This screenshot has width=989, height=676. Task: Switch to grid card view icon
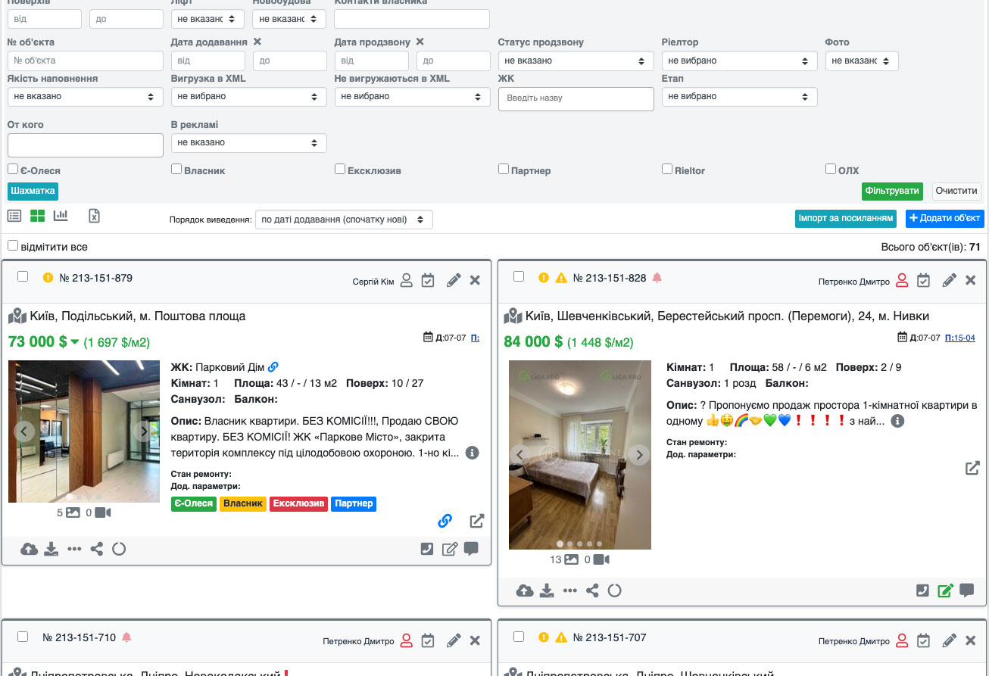pos(38,217)
